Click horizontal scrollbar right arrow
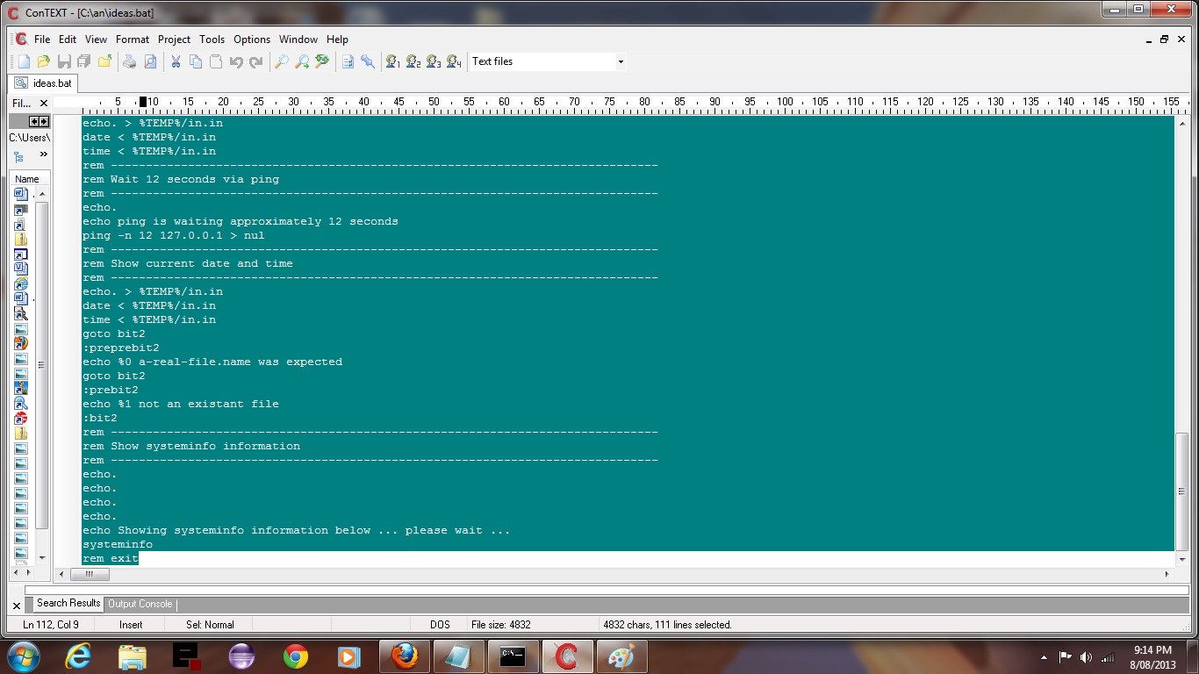Image resolution: width=1199 pixels, height=674 pixels. [1167, 575]
